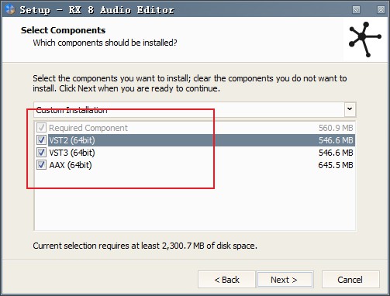Click the setup icon in title bar

coord(10,9)
